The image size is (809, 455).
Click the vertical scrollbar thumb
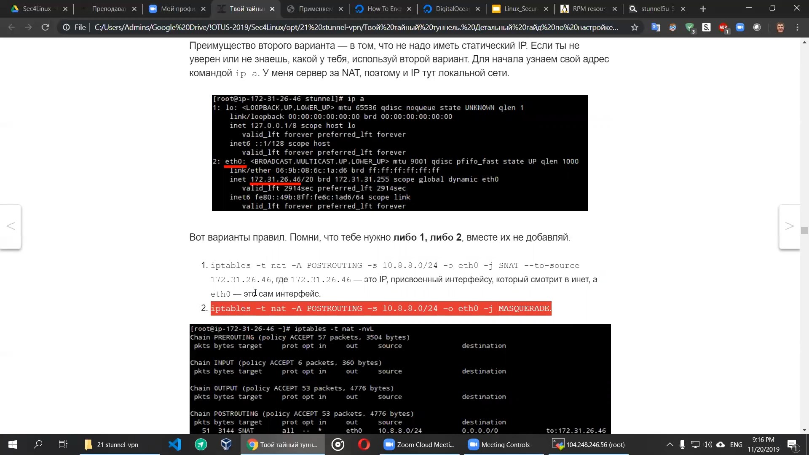(x=804, y=230)
